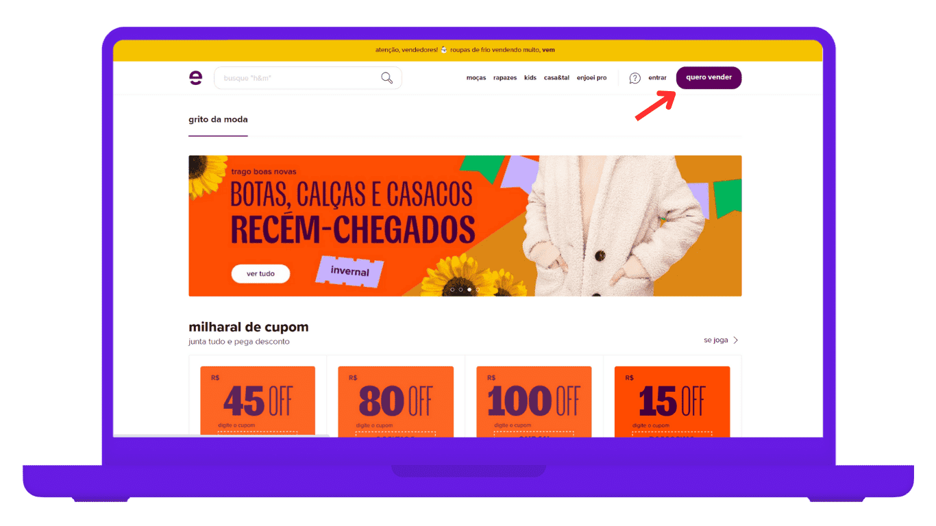Select the second carousel dot indicator
936x526 pixels.
tap(460, 290)
